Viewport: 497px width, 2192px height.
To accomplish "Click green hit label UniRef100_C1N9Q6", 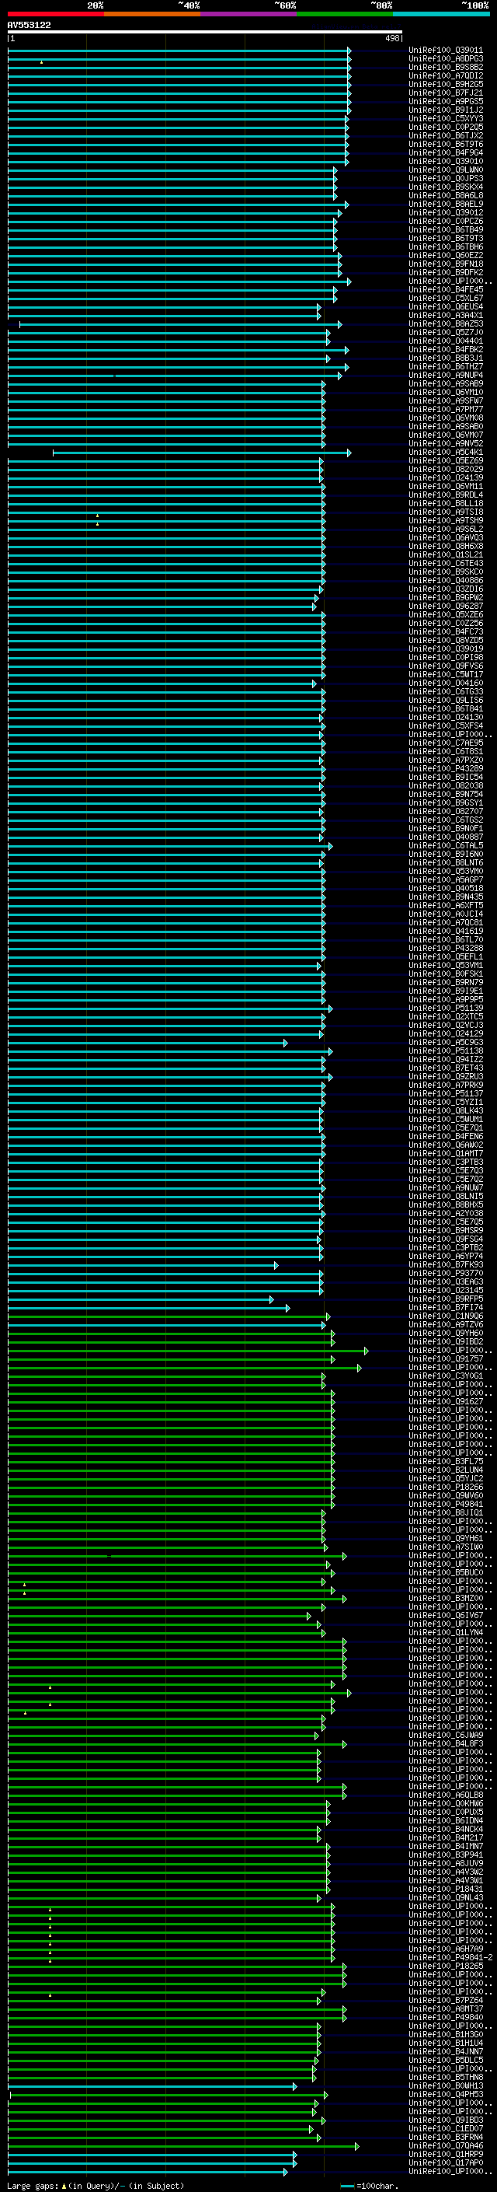I will pyautogui.click(x=446, y=1316).
